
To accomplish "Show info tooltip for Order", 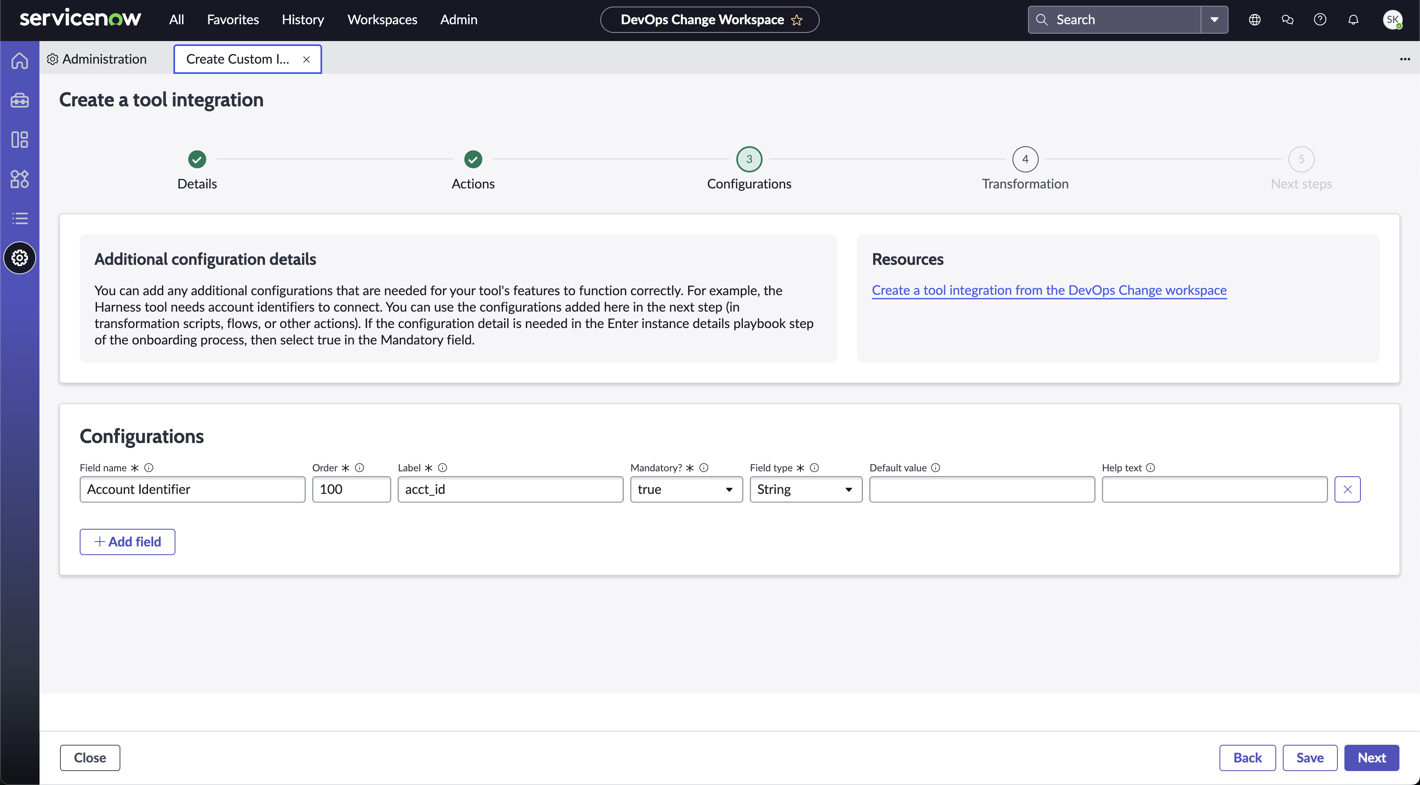I will pos(360,468).
